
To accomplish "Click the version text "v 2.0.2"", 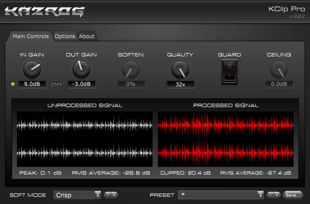I will [298, 16].
